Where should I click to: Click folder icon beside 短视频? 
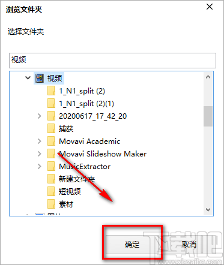coord(52,191)
